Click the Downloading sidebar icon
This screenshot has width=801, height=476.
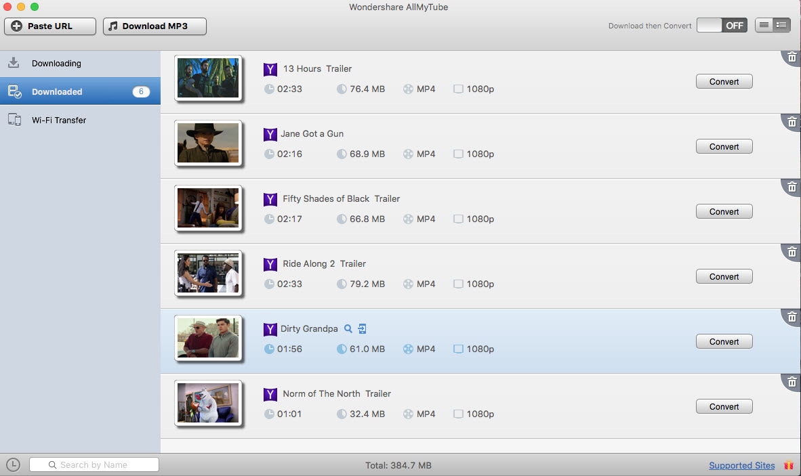(x=14, y=63)
